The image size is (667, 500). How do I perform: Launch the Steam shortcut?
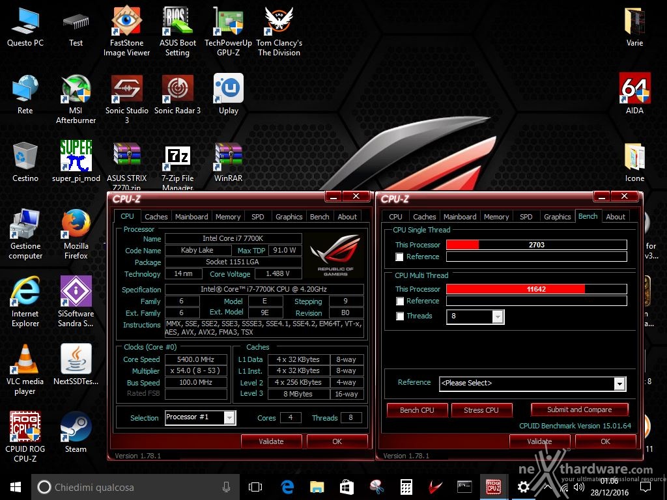(76, 431)
